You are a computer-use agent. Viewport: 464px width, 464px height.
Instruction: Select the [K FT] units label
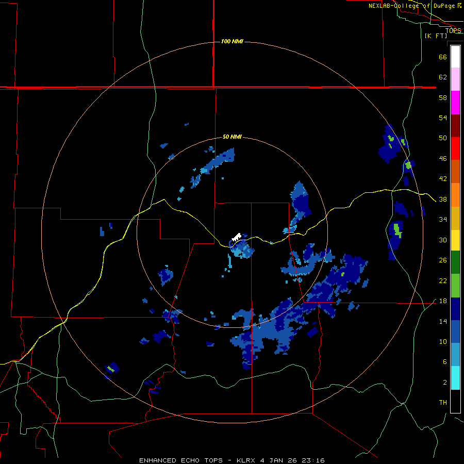click(436, 36)
